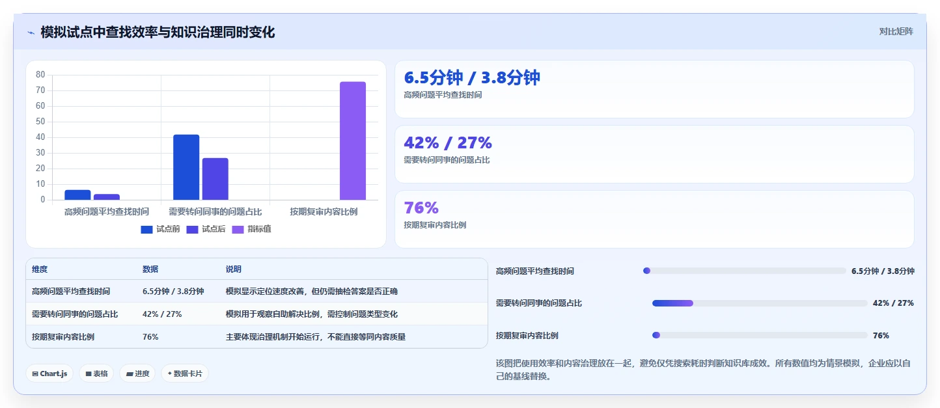
Task: Click the progress label 高频问题平均查找时间
Action: (x=535, y=271)
